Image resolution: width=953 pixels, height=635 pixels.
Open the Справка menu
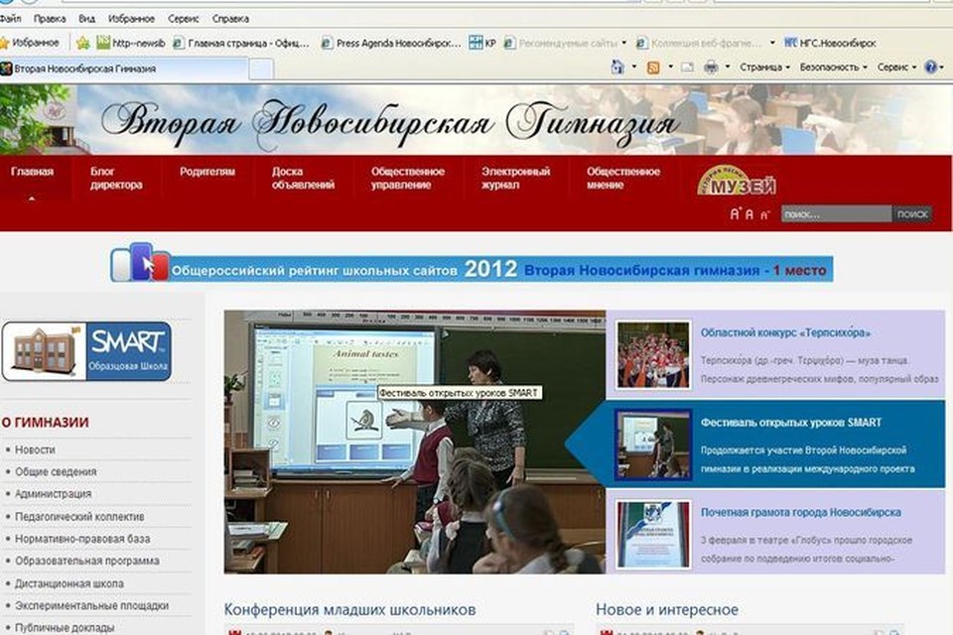click(230, 19)
